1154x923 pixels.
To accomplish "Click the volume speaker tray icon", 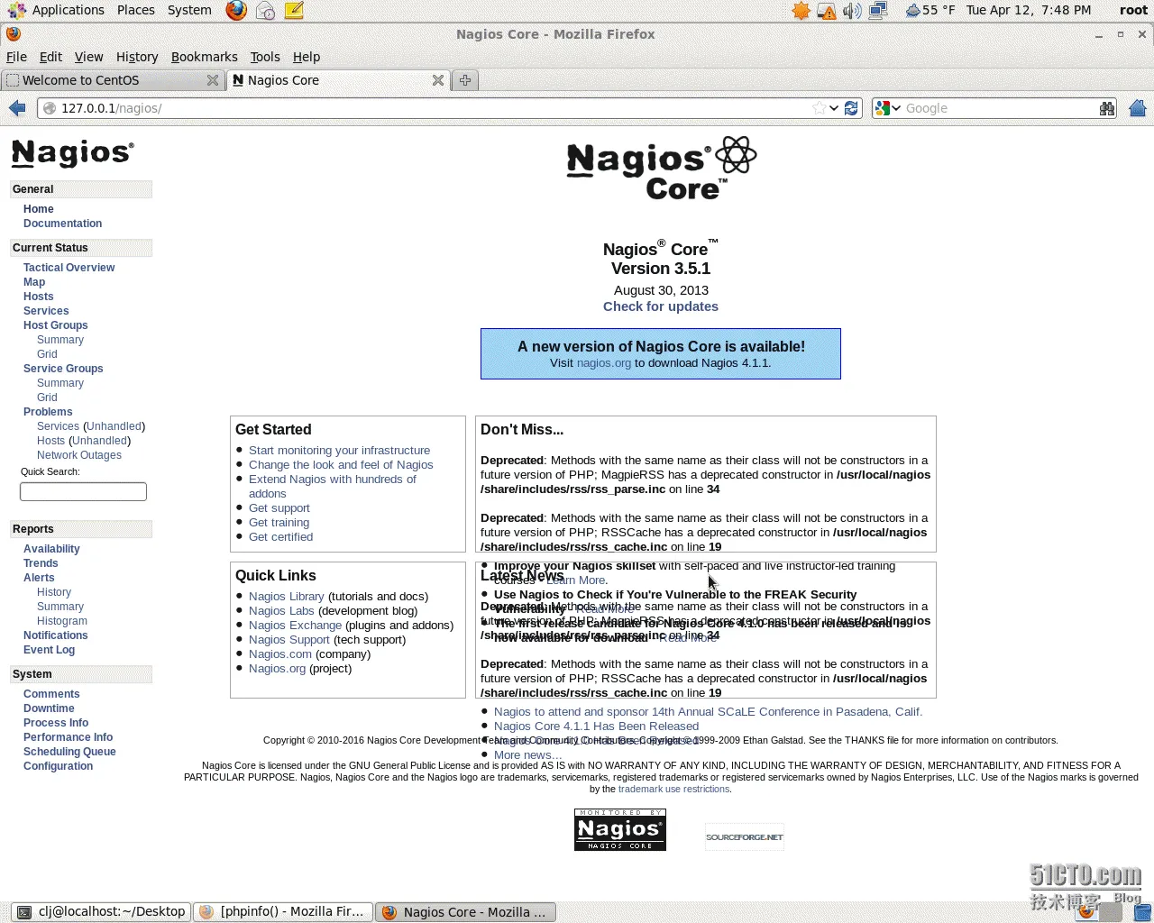I will [x=851, y=11].
